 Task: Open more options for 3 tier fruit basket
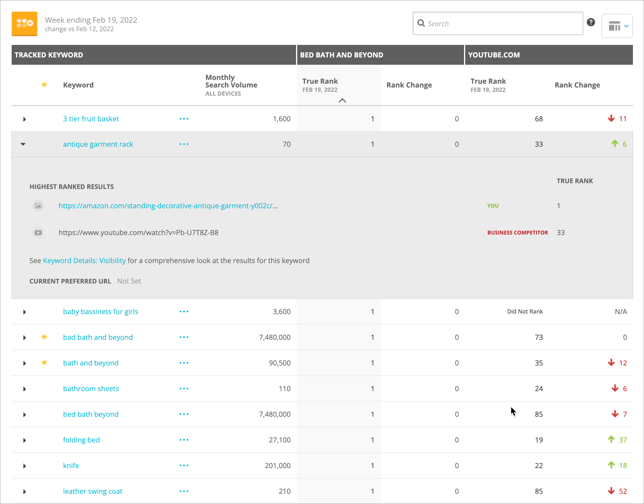(x=184, y=119)
